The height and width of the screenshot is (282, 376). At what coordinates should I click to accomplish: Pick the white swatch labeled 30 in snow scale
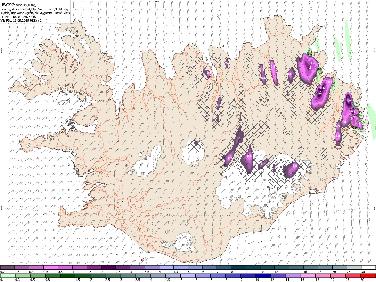[x=368, y=267]
